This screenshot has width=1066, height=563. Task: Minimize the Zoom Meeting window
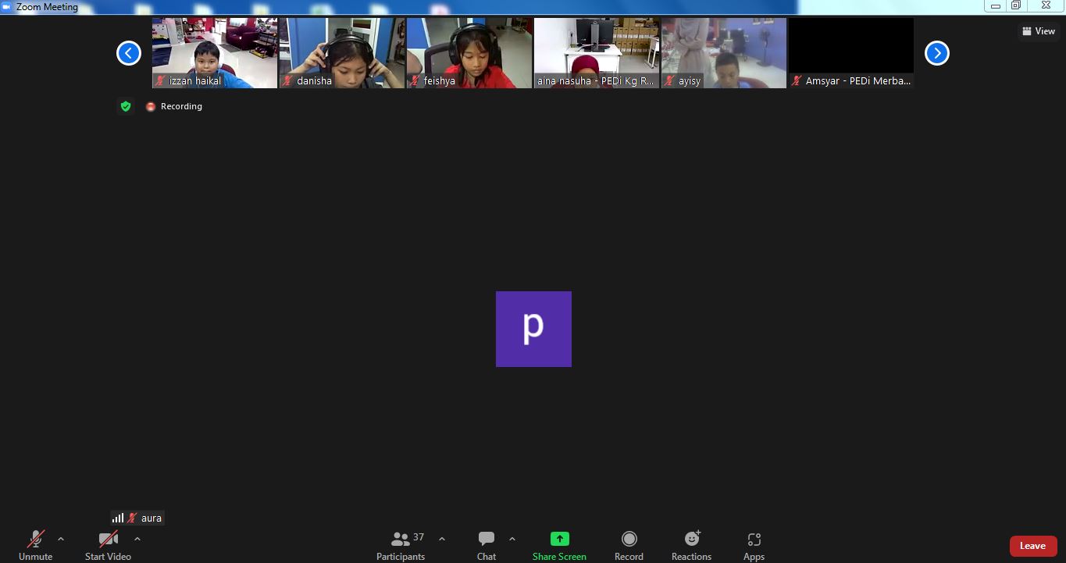[995, 5]
